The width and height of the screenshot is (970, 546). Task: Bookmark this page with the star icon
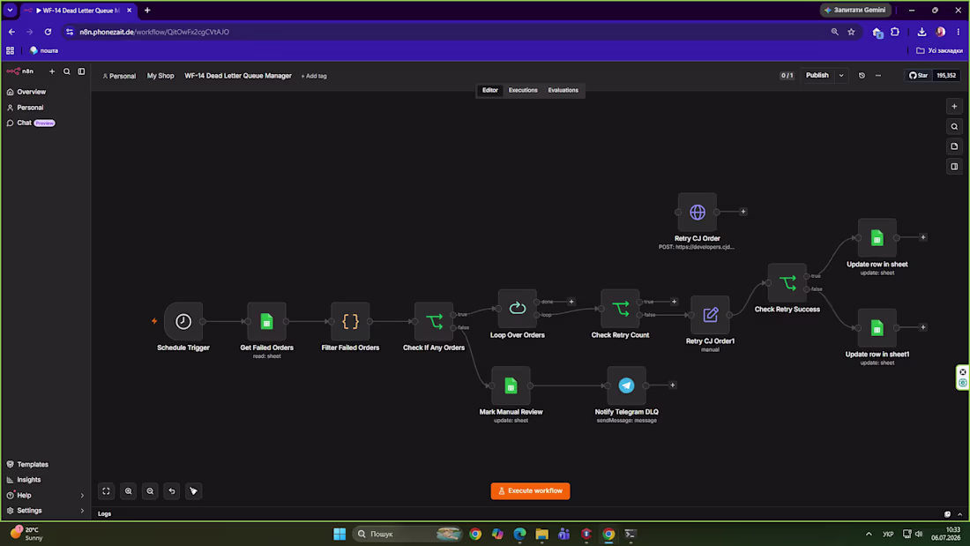click(851, 32)
